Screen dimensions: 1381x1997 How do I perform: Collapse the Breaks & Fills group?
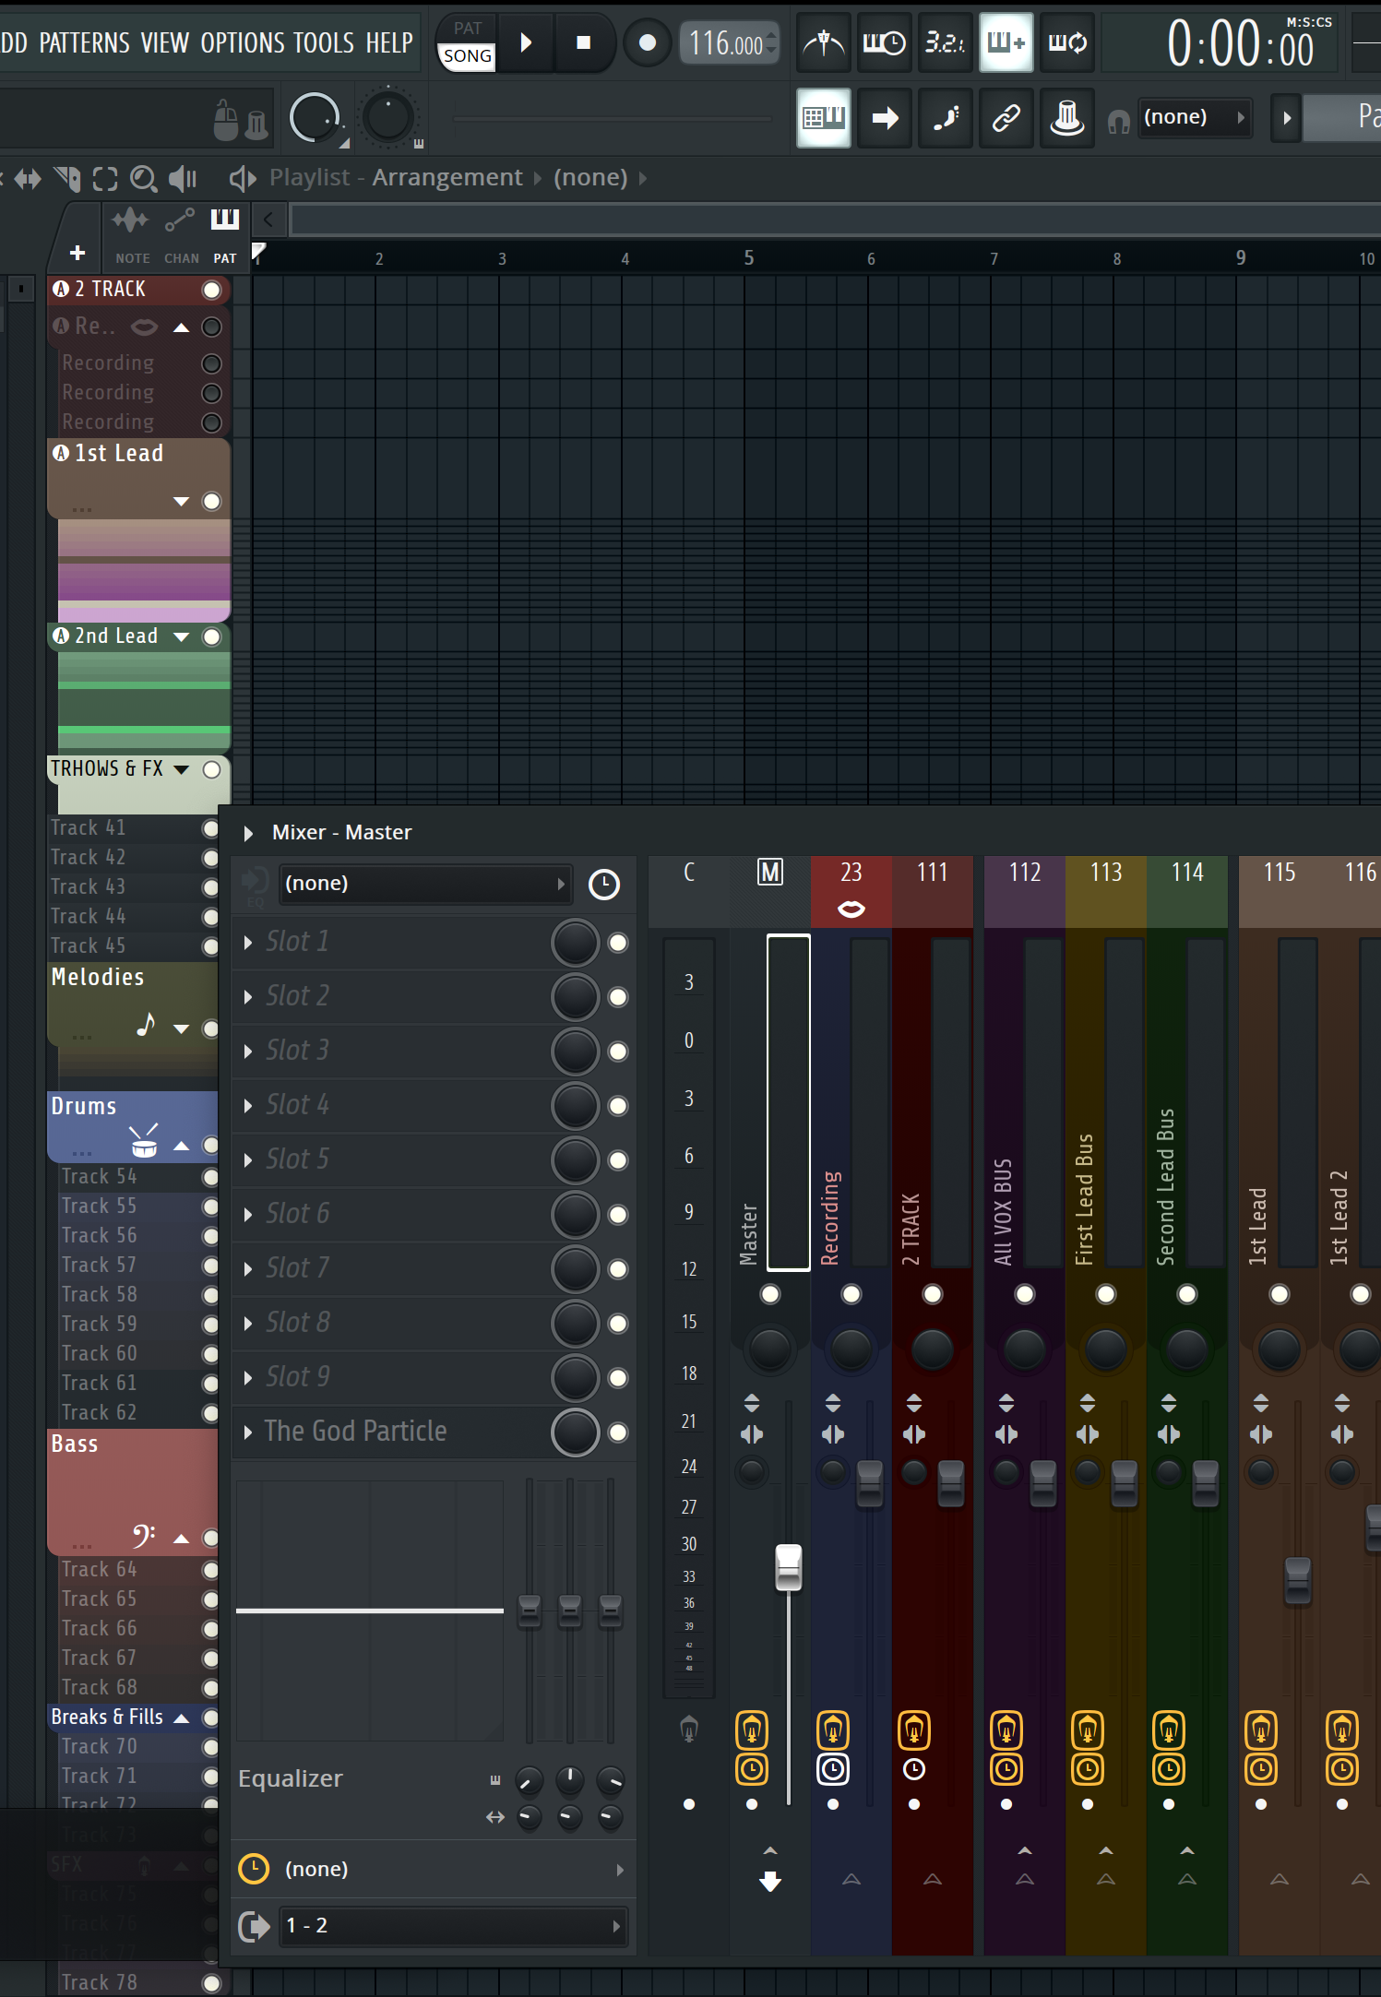click(x=182, y=1718)
